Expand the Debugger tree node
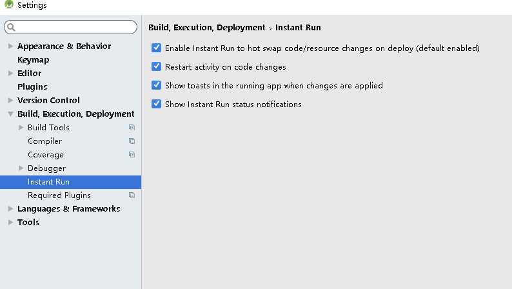Image resolution: width=512 pixels, height=289 pixels. point(21,168)
